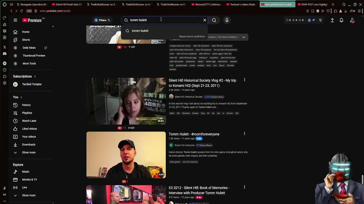
Task: Expand the Subscriptions section
Action: coord(24,76)
